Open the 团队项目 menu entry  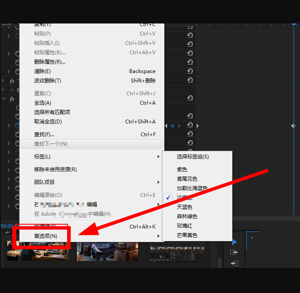click(x=92, y=182)
